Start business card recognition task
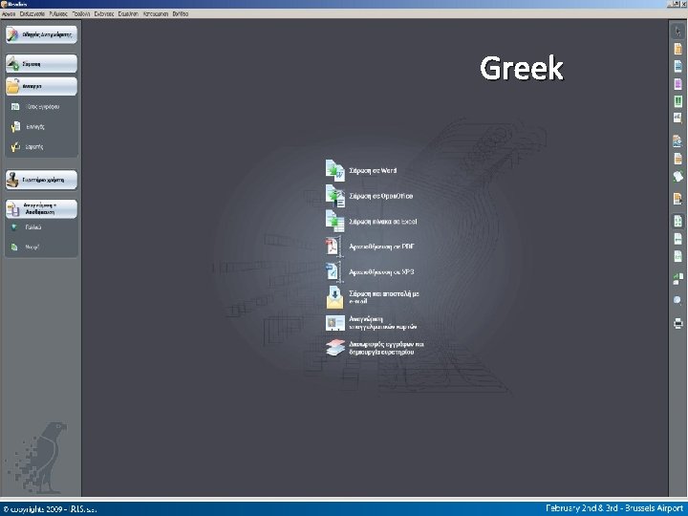 [x=371, y=323]
